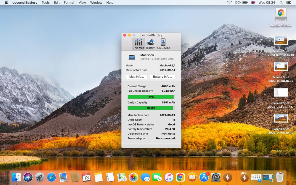
Task: Select Screen Shot 08.19.49 desktop file
Action: pyautogui.click(x=281, y=124)
